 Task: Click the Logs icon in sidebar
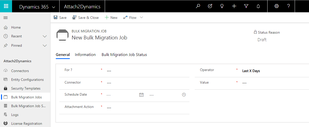coord(6,115)
